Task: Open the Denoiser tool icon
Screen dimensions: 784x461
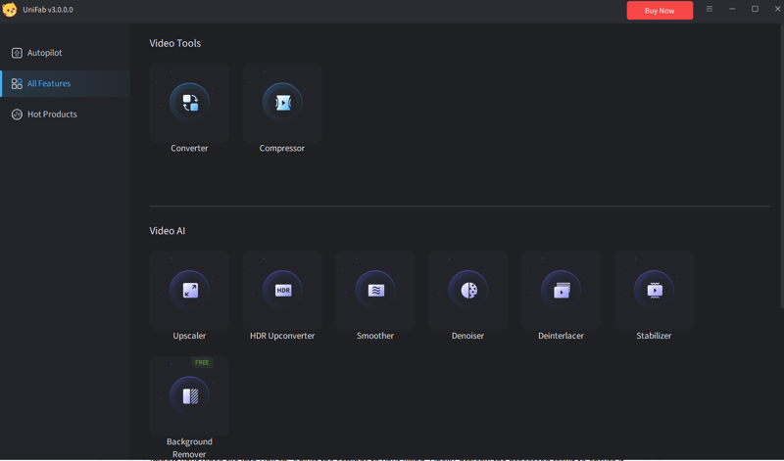Action: tap(468, 290)
